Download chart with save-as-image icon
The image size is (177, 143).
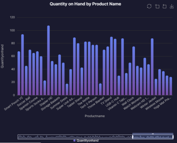pos(171,6)
